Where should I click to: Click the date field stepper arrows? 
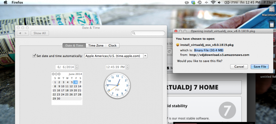pos(77,67)
